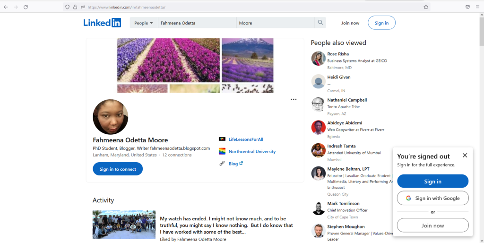The height and width of the screenshot is (243, 484).
Task: Open Rose Risha's profile
Action: tap(338, 54)
